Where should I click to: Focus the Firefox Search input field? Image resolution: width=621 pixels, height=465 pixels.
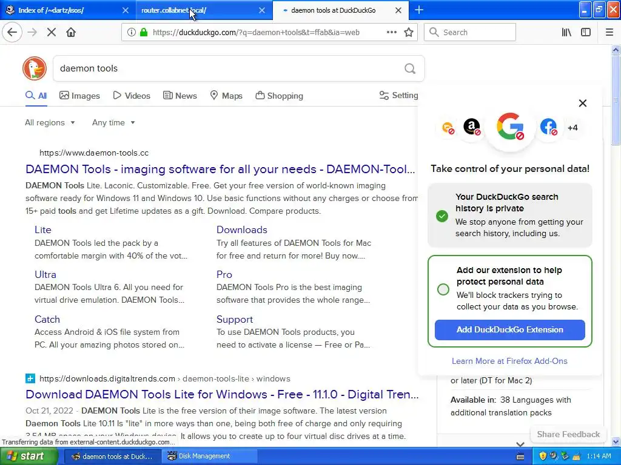point(470,33)
